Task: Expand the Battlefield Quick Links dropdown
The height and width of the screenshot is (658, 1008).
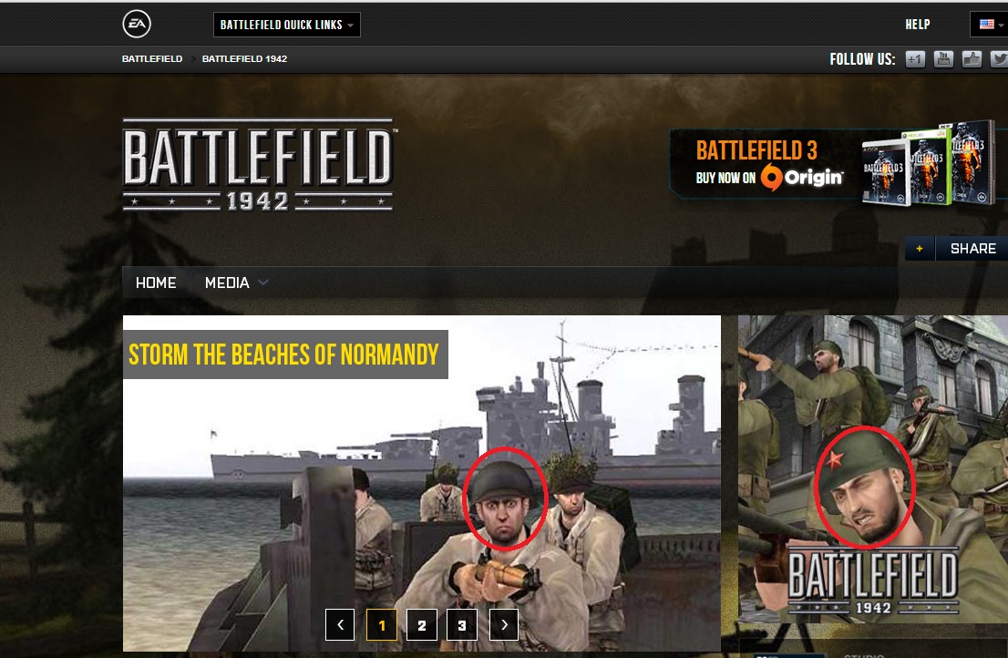Action: (287, 25)
